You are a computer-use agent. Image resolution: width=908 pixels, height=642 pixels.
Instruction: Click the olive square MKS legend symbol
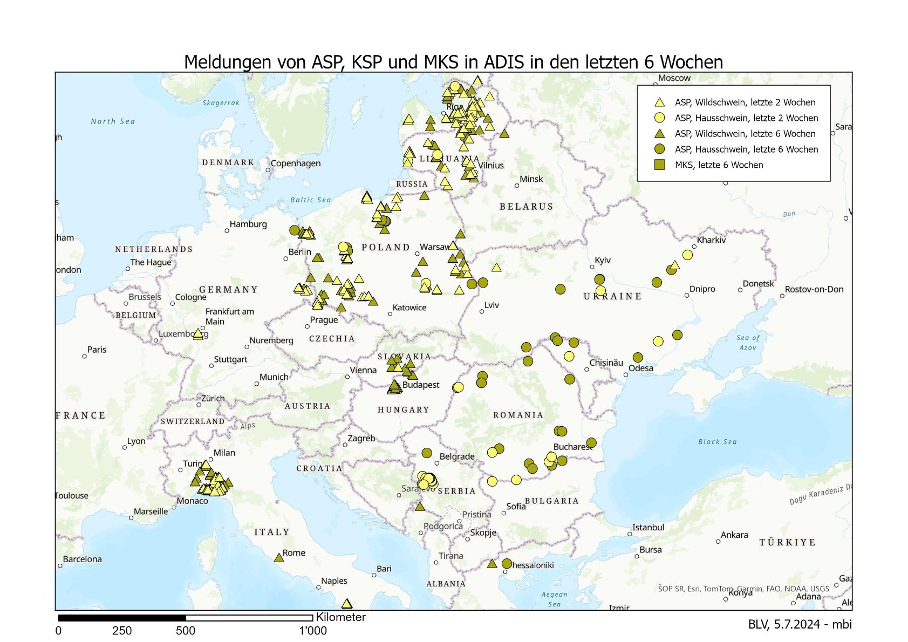coord(659,165)
